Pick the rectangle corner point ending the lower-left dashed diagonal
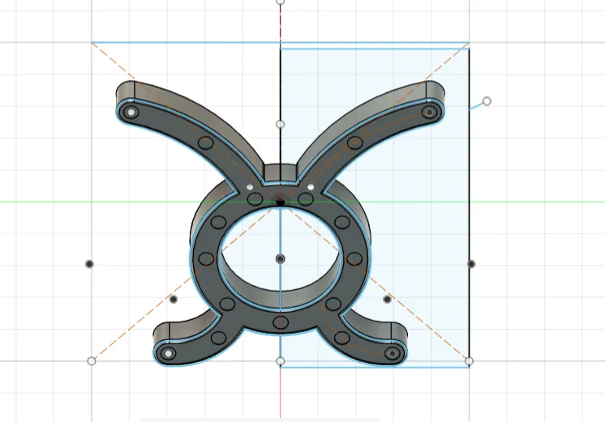Image resolution: width=605 pixels, height=422 pixels. click(92, 361)
